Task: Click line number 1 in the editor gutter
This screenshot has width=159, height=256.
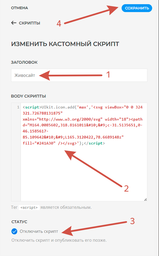Action: (x=18, y=107)
